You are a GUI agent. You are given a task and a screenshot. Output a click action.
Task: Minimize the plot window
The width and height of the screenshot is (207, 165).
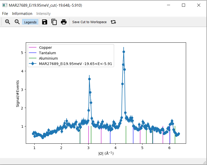point(169,5)
